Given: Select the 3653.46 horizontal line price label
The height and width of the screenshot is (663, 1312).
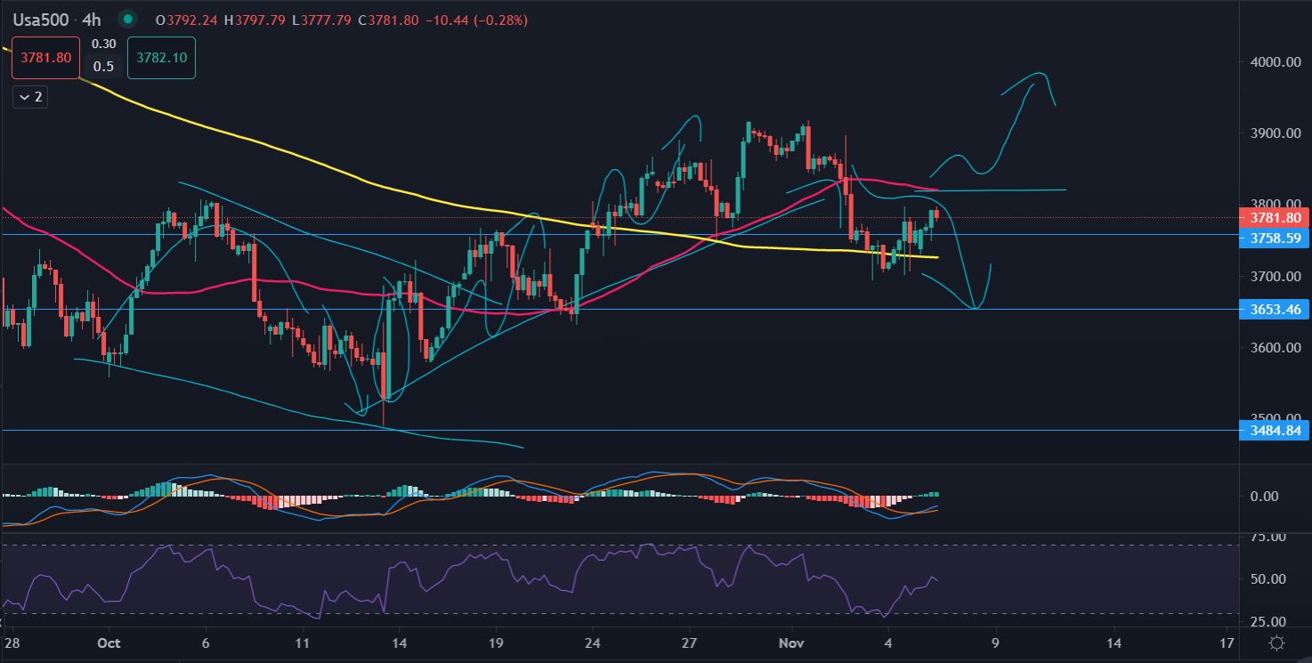Looking at the screenshot, I should coord(1274,310).
